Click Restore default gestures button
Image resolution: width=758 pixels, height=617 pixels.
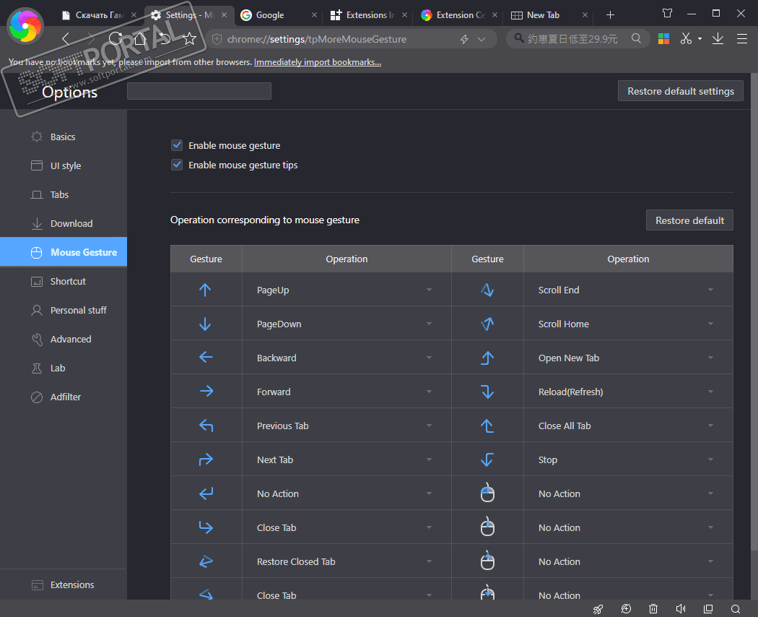[689, 220]
